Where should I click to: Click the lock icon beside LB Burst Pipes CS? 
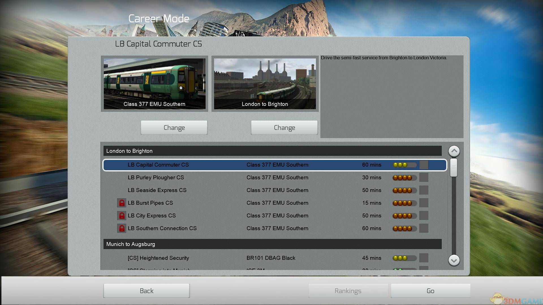pyautogui.click(x=122, y=203)
